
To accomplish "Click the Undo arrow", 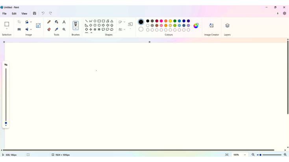I will pyautogui.click(x=43, y=13).
